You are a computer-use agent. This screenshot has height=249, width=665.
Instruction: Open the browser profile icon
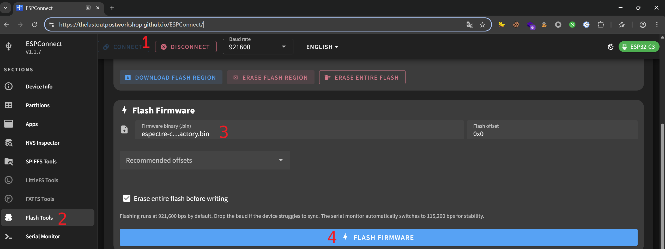tap(643, 25)
